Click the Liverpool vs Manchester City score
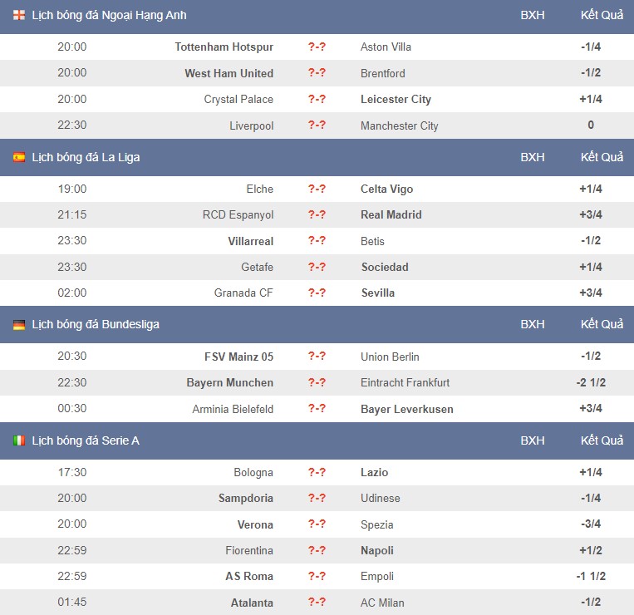 (x=317, y=125)
